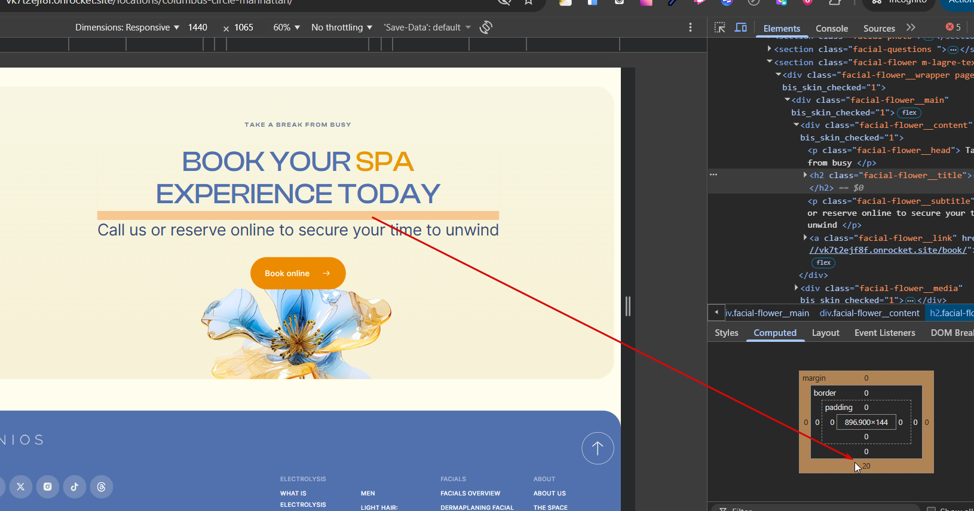Open the Threads social icon
Viewport: 974px width, 511px height.
102,486
